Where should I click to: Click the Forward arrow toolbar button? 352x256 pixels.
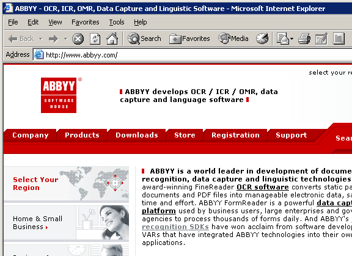click(x=53, y=39)
